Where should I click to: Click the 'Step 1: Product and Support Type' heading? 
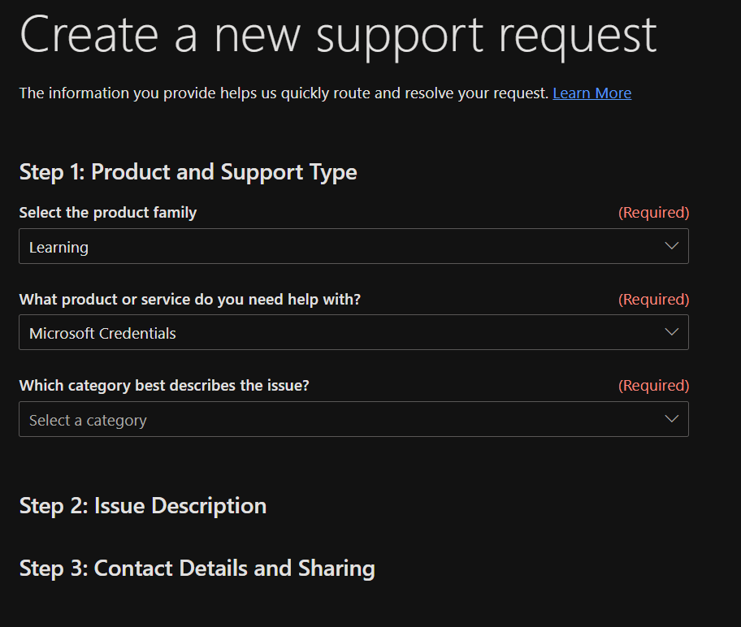[x=188, y=172]
